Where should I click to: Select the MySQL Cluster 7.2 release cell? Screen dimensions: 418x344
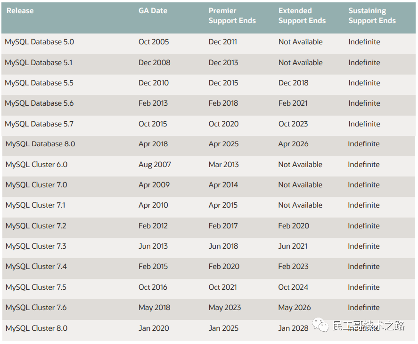point(36,226)
